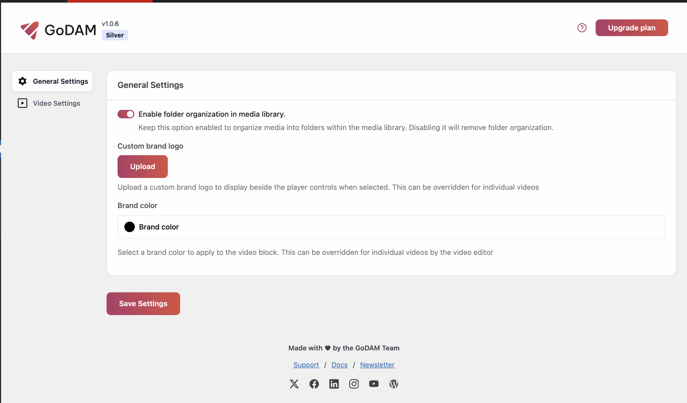Image resolution: width=687 pixels, height=403 pixels.
Task: Click the General Settings panel heading
Action: [150, 85]
